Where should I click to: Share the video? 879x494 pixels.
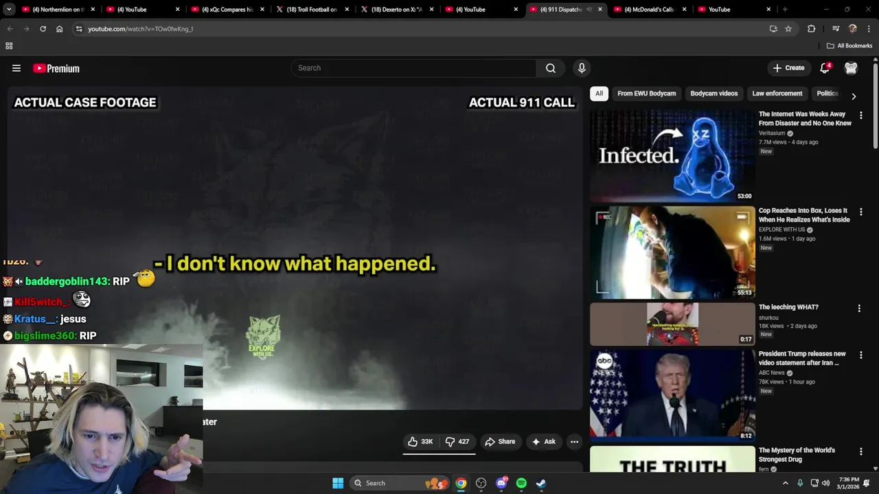(500, 442)
